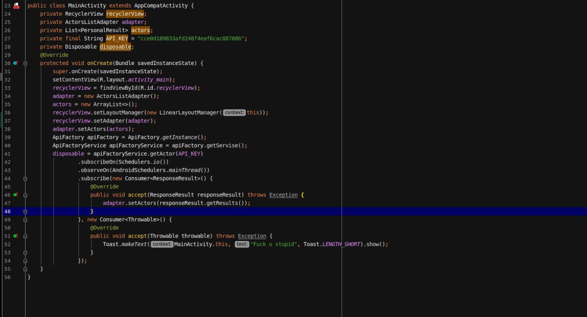The height and width of the screenshot is (317, 587).
Task: Click the underlined Exception on line 51
Action: click(252, 236)
